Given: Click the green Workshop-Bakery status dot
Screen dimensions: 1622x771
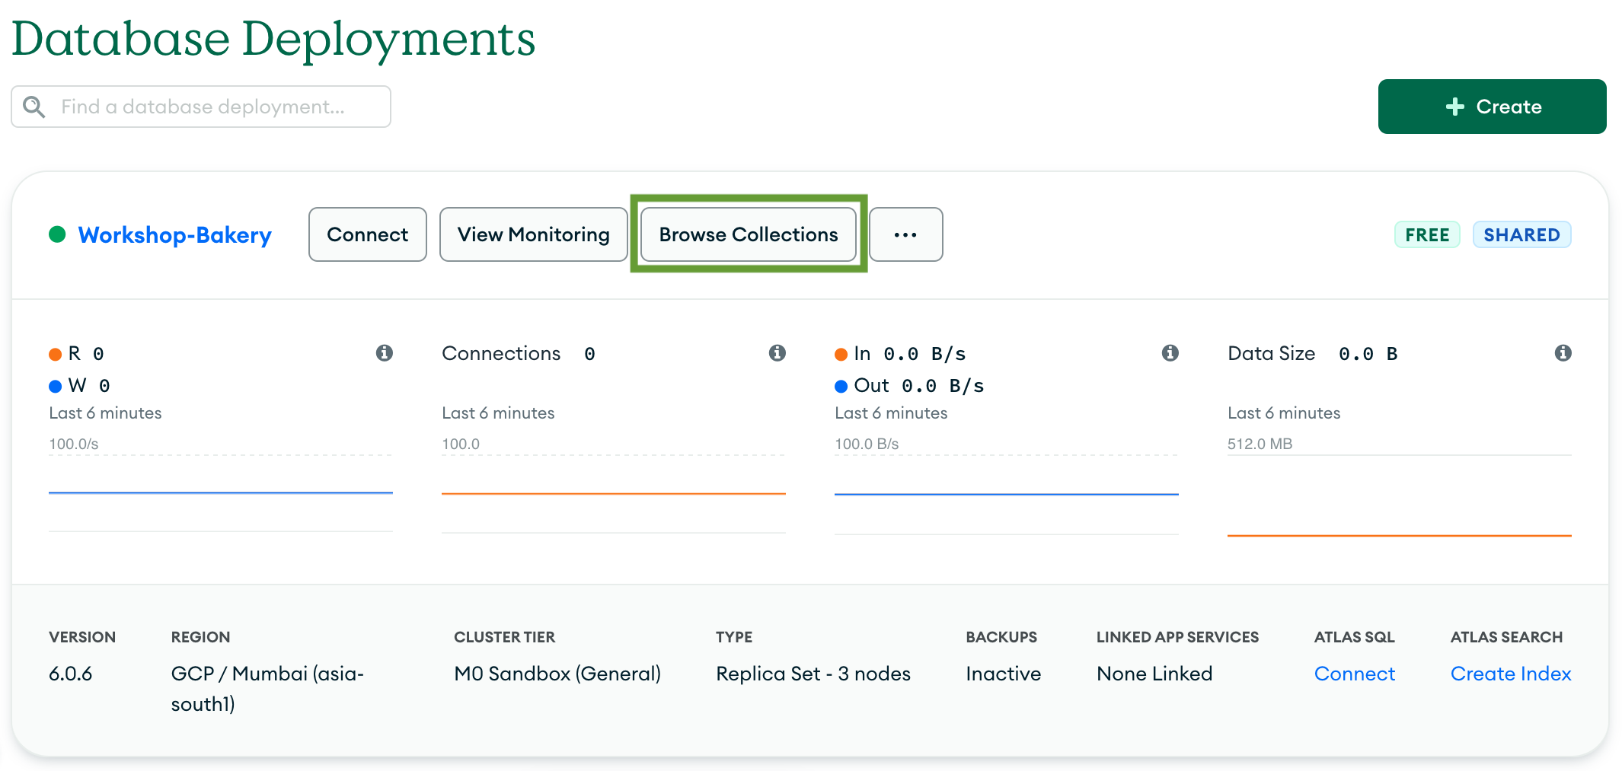Looking at the screenshot, I should (x=57, y=234).
